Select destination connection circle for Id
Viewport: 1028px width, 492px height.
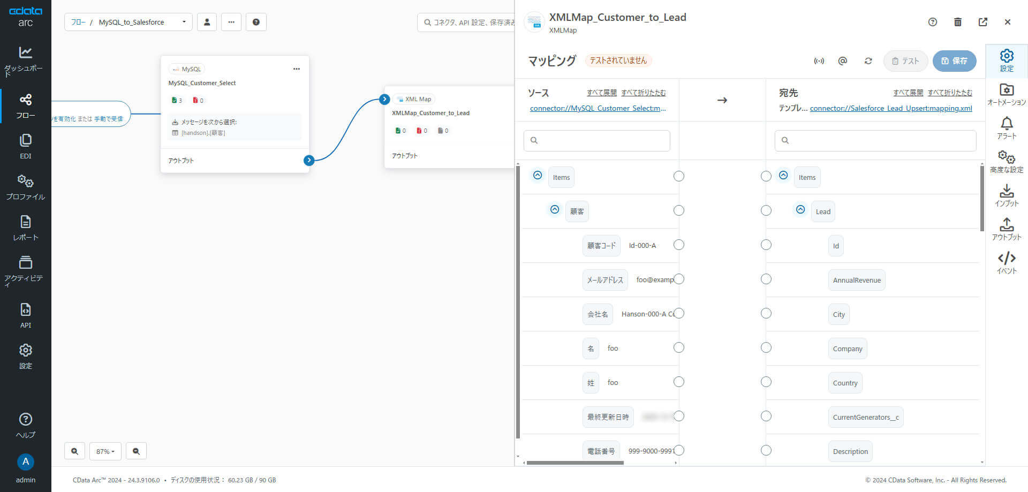(x=766, y=245)
